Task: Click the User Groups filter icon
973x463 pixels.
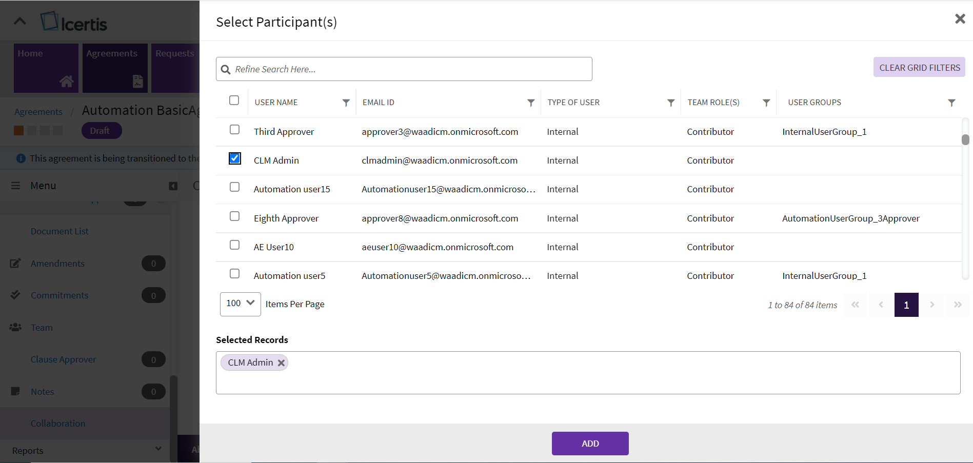Action: pos(951,103)
